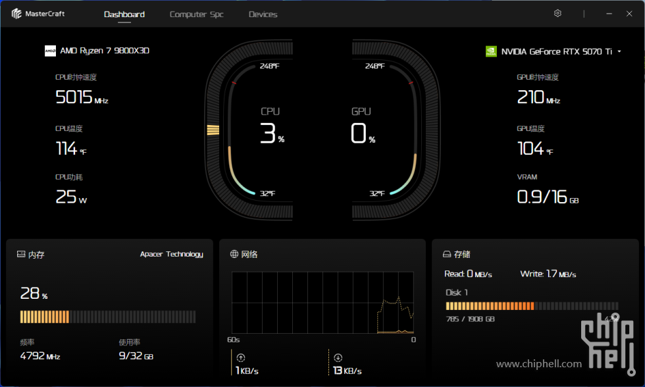Click the Disk 1 usage bar
The image size is (645, 387).
tap(532, 306)
